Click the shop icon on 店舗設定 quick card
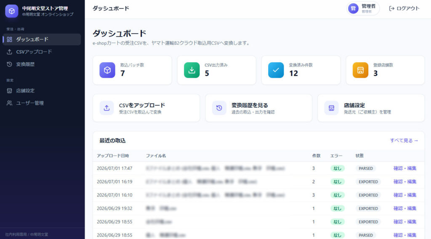 coord(332,108)
